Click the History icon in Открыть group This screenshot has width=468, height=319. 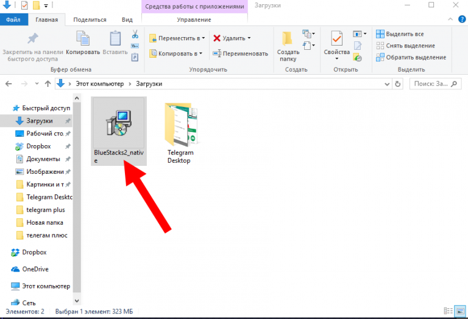(x=358, y=57)
